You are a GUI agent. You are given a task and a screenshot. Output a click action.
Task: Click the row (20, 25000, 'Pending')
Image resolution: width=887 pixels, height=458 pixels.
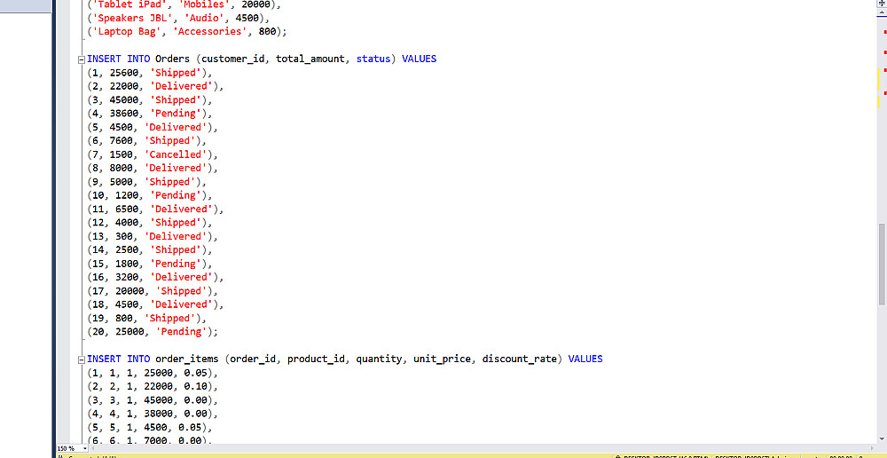(x=153, y=332)
